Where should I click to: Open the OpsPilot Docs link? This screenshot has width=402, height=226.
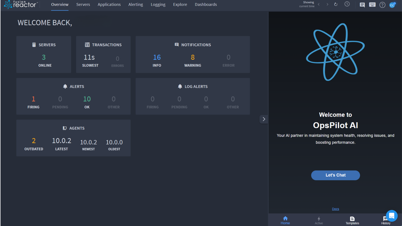click(x=335, y=209)
